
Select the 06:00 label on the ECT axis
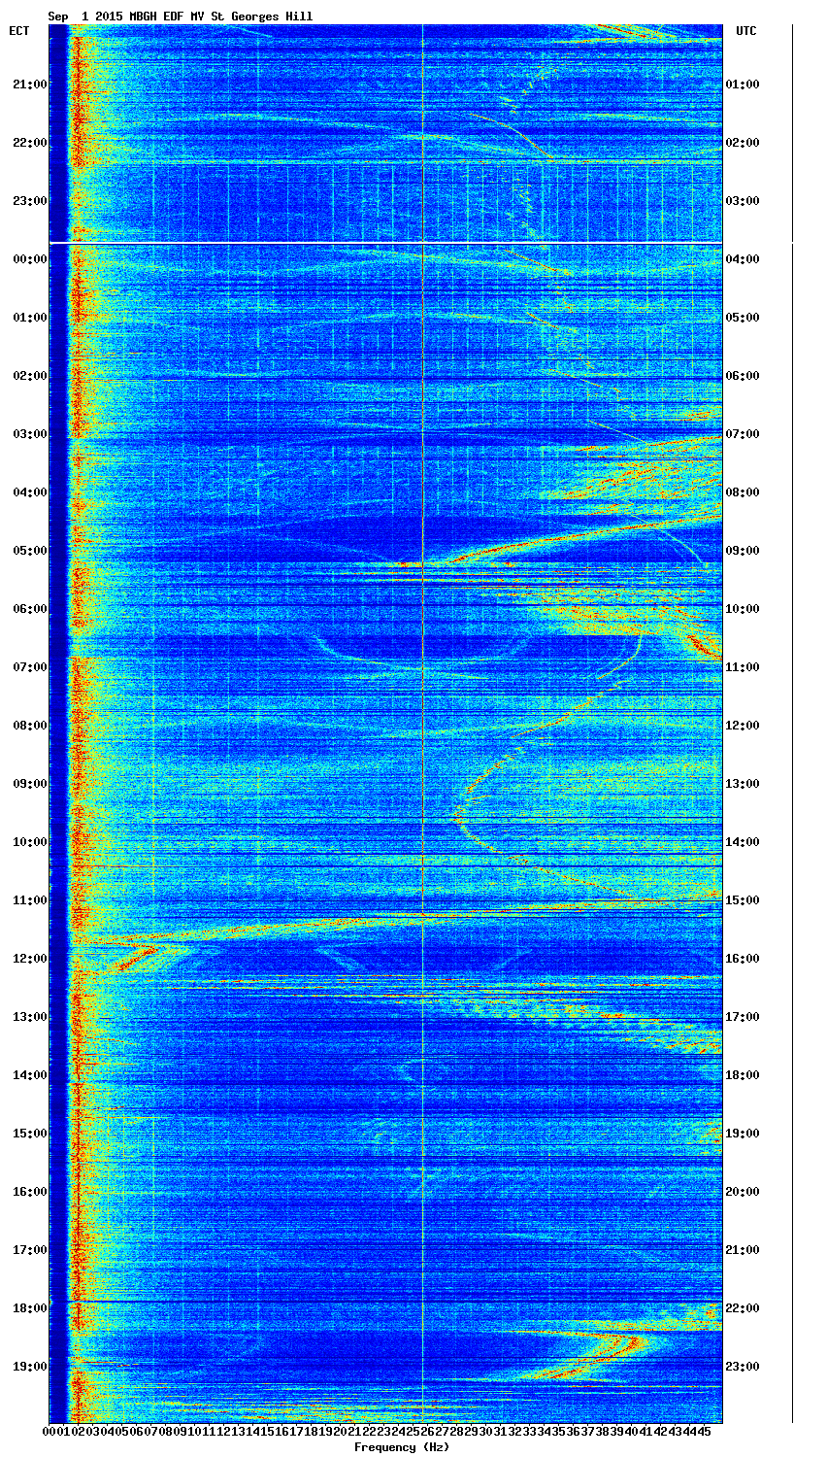pyautogui.click(x=28, y=609)
